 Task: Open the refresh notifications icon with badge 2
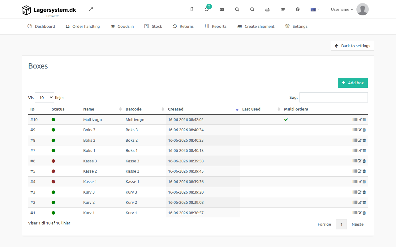point(207,9)
